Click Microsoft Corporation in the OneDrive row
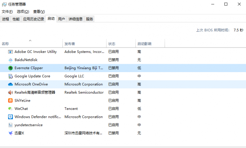 [84, 84]
